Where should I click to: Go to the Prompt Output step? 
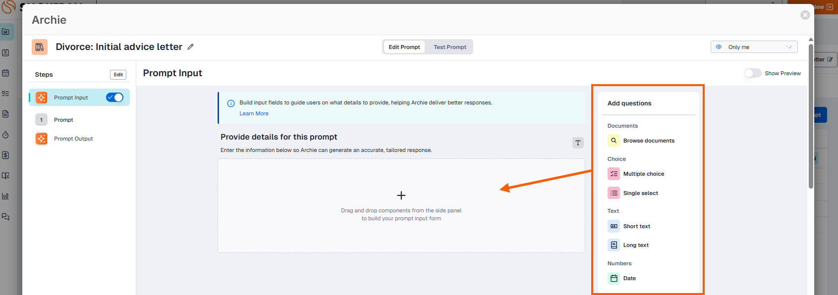[73, 139]
